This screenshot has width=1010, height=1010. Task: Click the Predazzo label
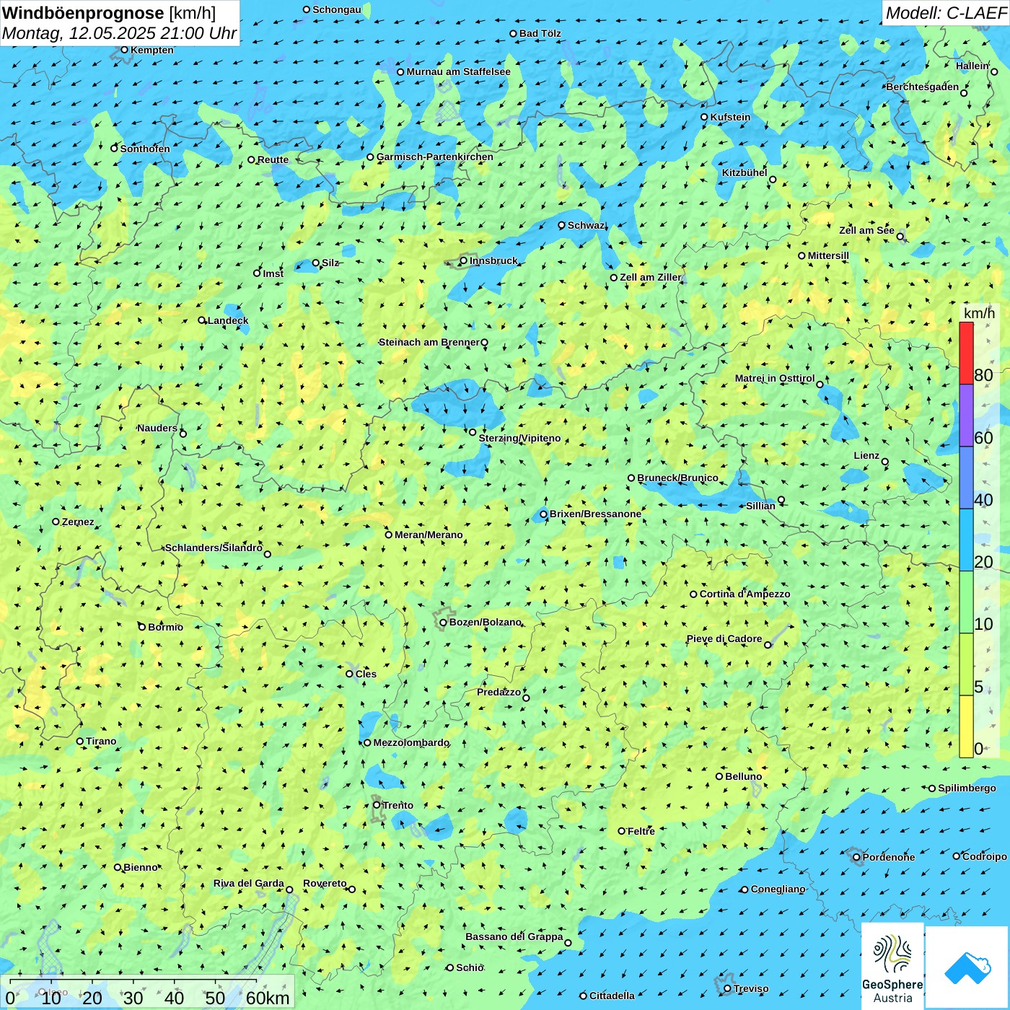click(499, 692)
